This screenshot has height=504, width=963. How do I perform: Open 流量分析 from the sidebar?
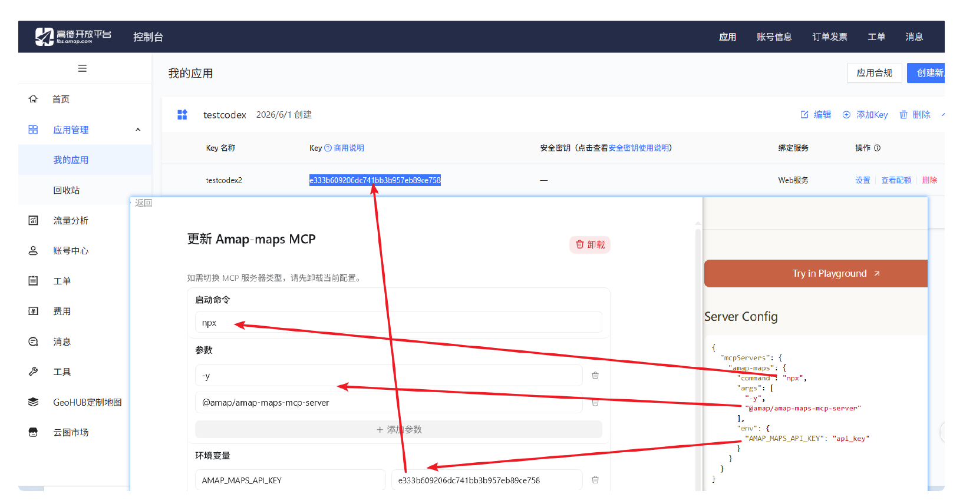71,220
